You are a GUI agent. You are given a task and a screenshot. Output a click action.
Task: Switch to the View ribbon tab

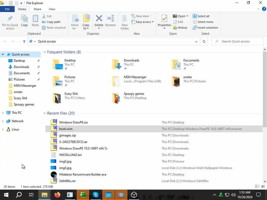click(x=52, y=9)
